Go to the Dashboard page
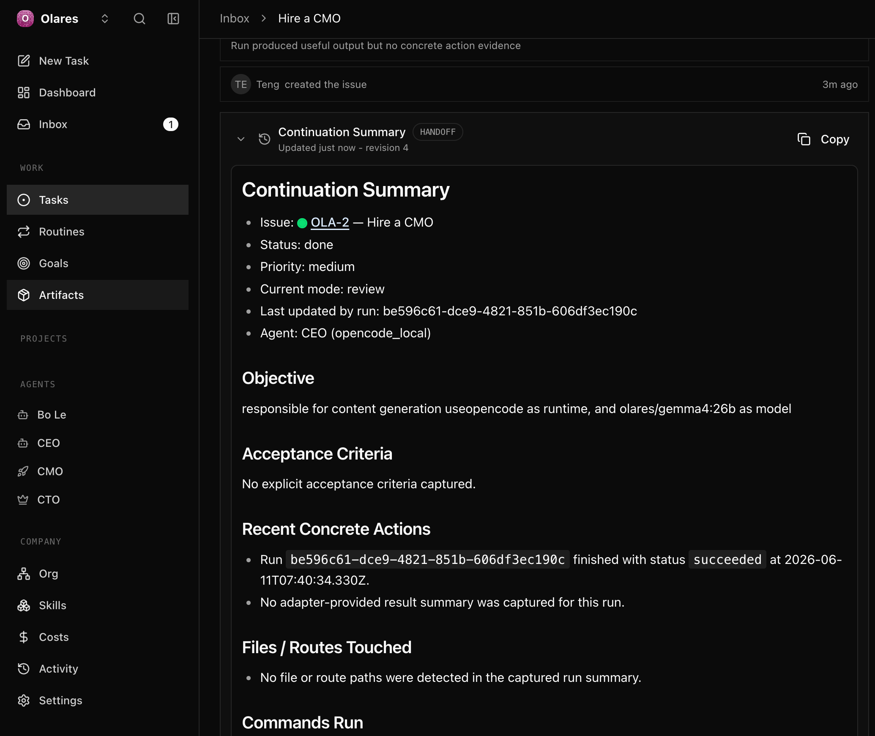This screenshot has width=875, height=736. (x=98, y=93)
